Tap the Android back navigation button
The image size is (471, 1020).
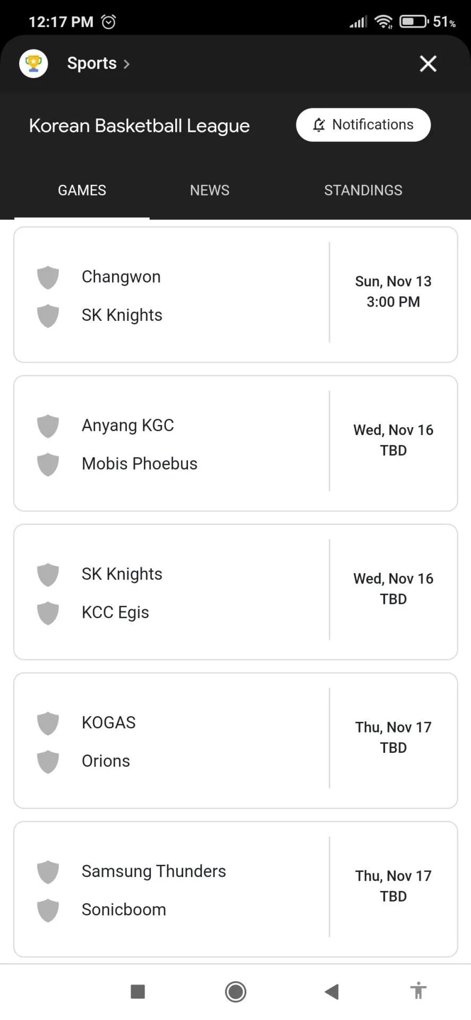[x=332, y=991]
